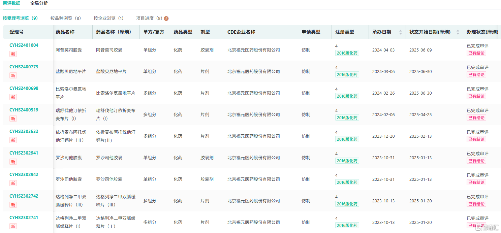Open acceptance number CYHS2400773
The image size is (501, 233).
click(x=24, y=67)
